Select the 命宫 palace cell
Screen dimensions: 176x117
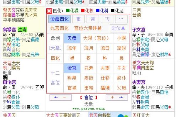(72, 68)
